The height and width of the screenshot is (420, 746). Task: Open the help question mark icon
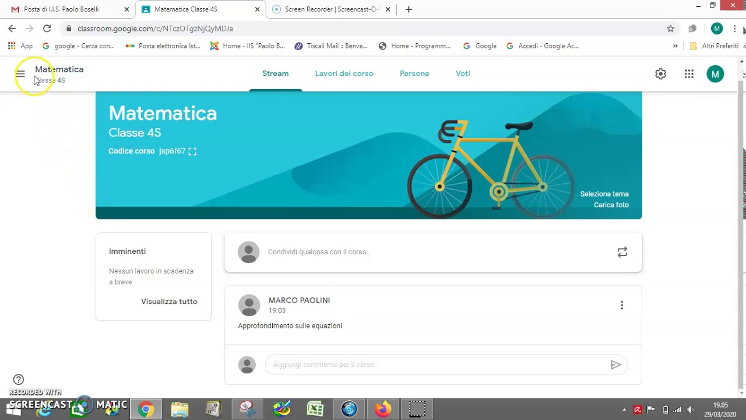(19, 379)
